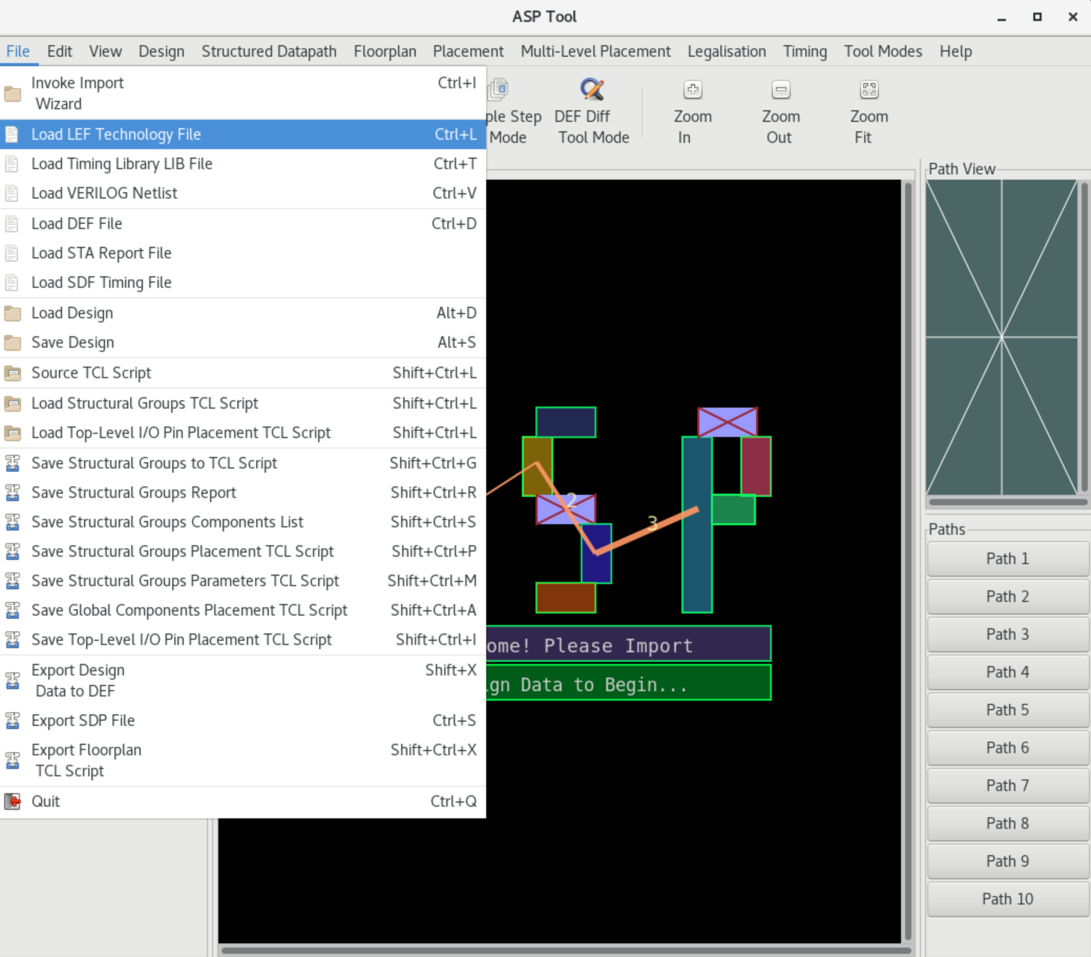Open the Structured Datapath menu

269,51
